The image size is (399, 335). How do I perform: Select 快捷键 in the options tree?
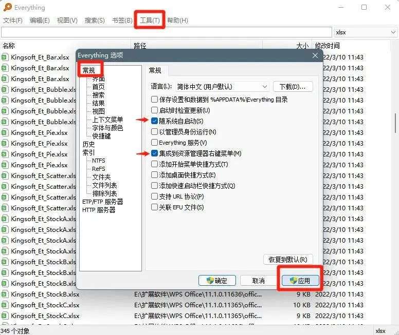point(101,136)
